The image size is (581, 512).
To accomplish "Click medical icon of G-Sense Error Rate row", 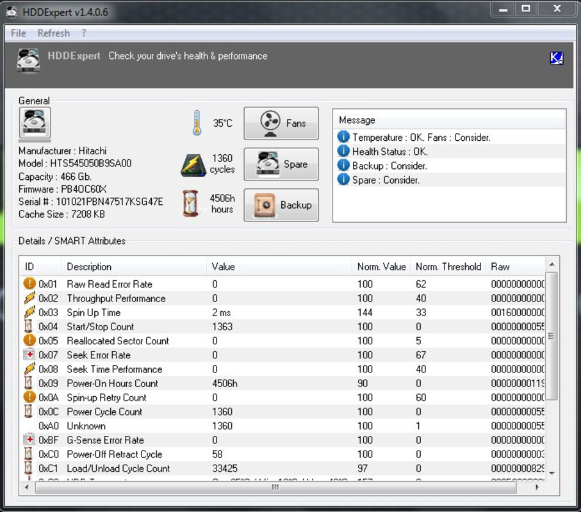I will click(29, 440).
